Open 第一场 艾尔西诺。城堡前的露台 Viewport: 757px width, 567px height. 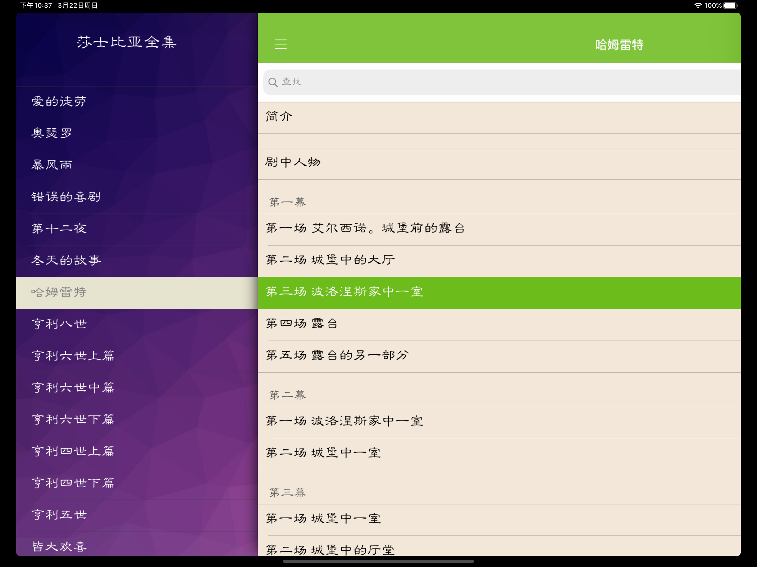[499, 230]
